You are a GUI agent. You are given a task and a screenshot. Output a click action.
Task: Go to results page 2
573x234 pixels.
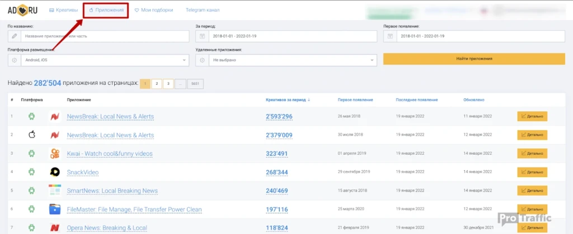157,84
